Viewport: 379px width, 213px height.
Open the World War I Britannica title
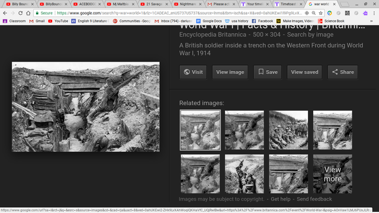[272, 27]
